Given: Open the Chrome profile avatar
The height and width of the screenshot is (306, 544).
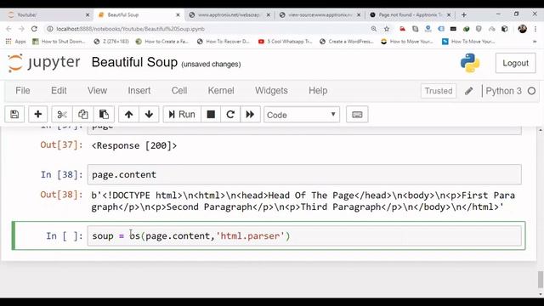Looking at the screenshot, I should [x=523, y=29].
